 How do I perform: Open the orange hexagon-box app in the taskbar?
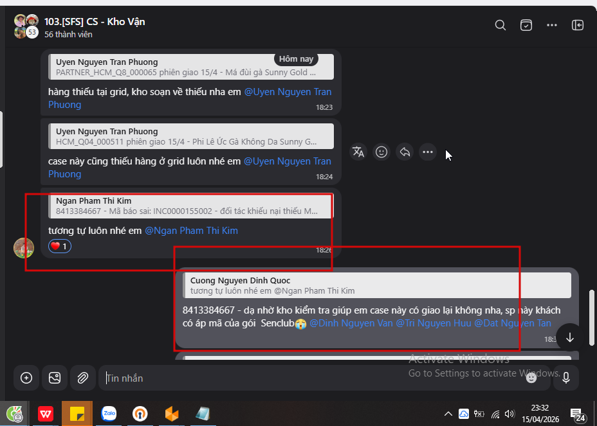(x=172, y=413)
